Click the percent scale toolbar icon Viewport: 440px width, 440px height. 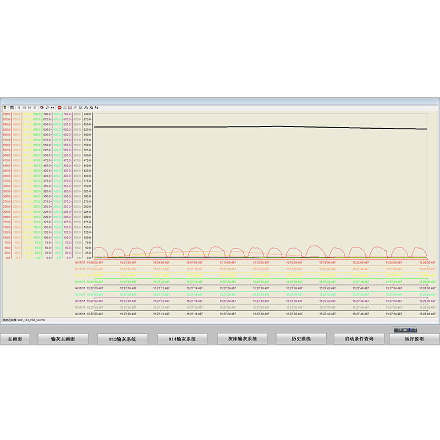coord(97,108)
